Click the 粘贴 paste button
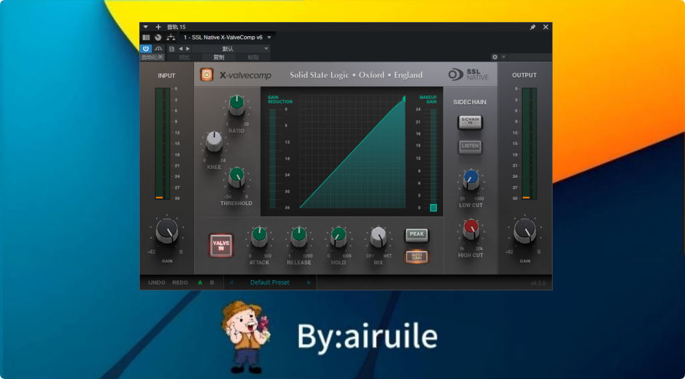 pyautogui.click(x=253, y=57)
